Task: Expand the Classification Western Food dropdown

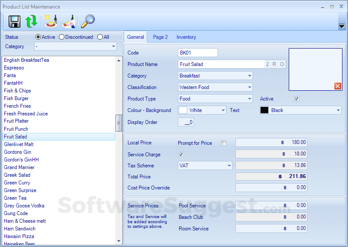Action: click(215, 87)
